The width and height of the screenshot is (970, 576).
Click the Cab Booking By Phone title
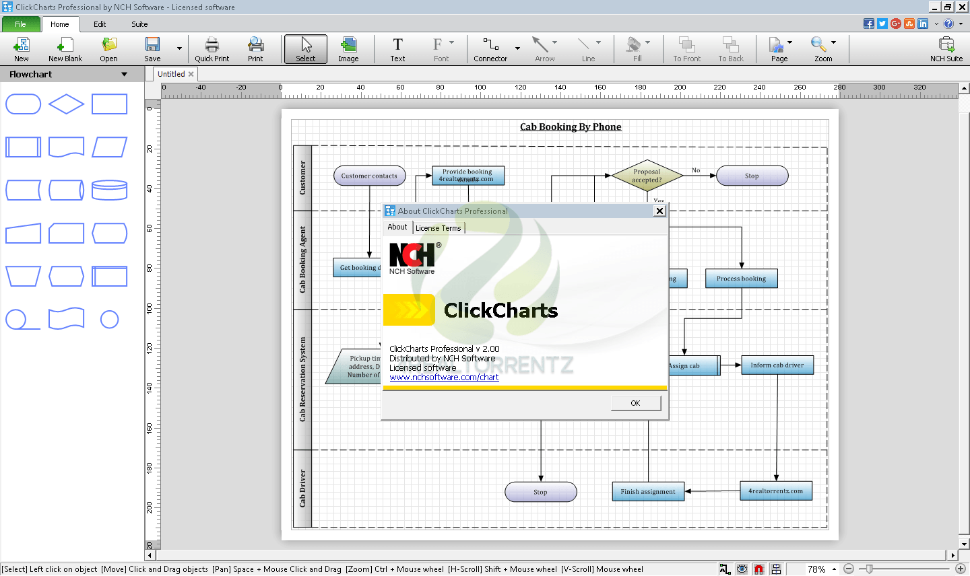pyautogui.click(x=571, y=127)
